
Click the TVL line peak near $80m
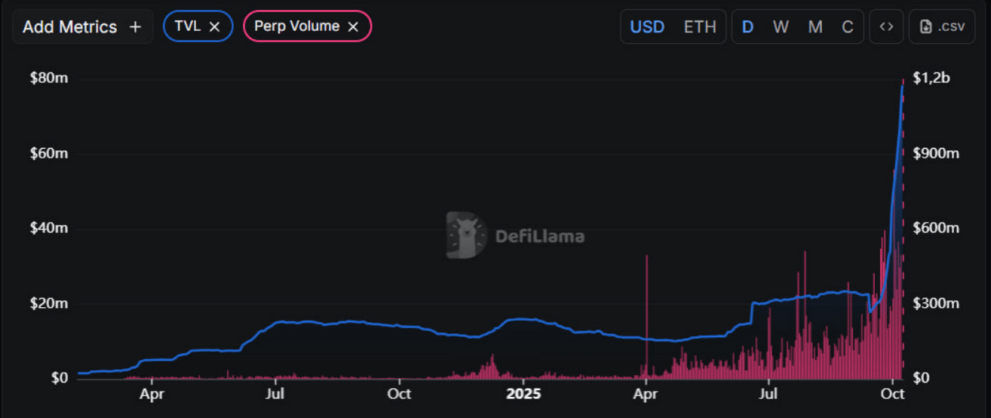pos(903,85)
